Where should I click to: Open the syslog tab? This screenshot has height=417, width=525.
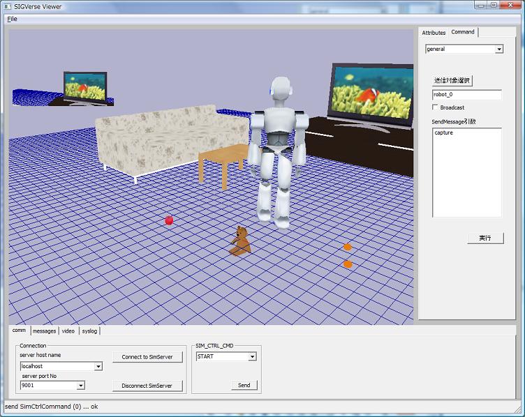tap(89, 331)
